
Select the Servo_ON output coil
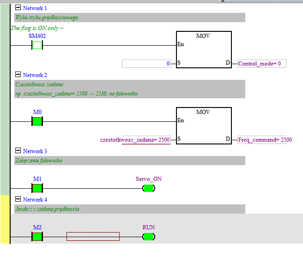click(x=148, y=188)
